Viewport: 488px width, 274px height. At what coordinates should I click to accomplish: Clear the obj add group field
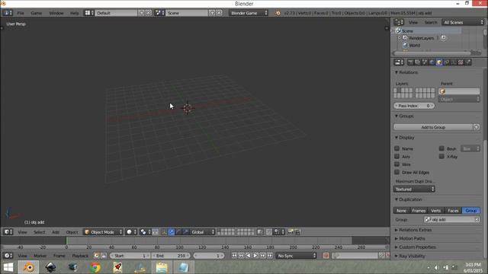477,220
